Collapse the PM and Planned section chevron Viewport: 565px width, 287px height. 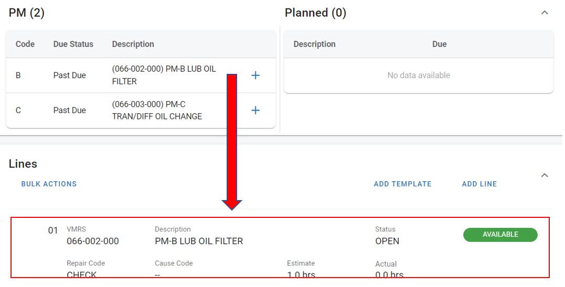coord(545,13)
